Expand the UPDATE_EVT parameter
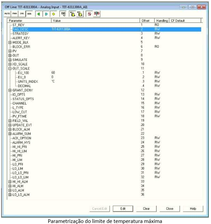 click(x=10, y=125)
